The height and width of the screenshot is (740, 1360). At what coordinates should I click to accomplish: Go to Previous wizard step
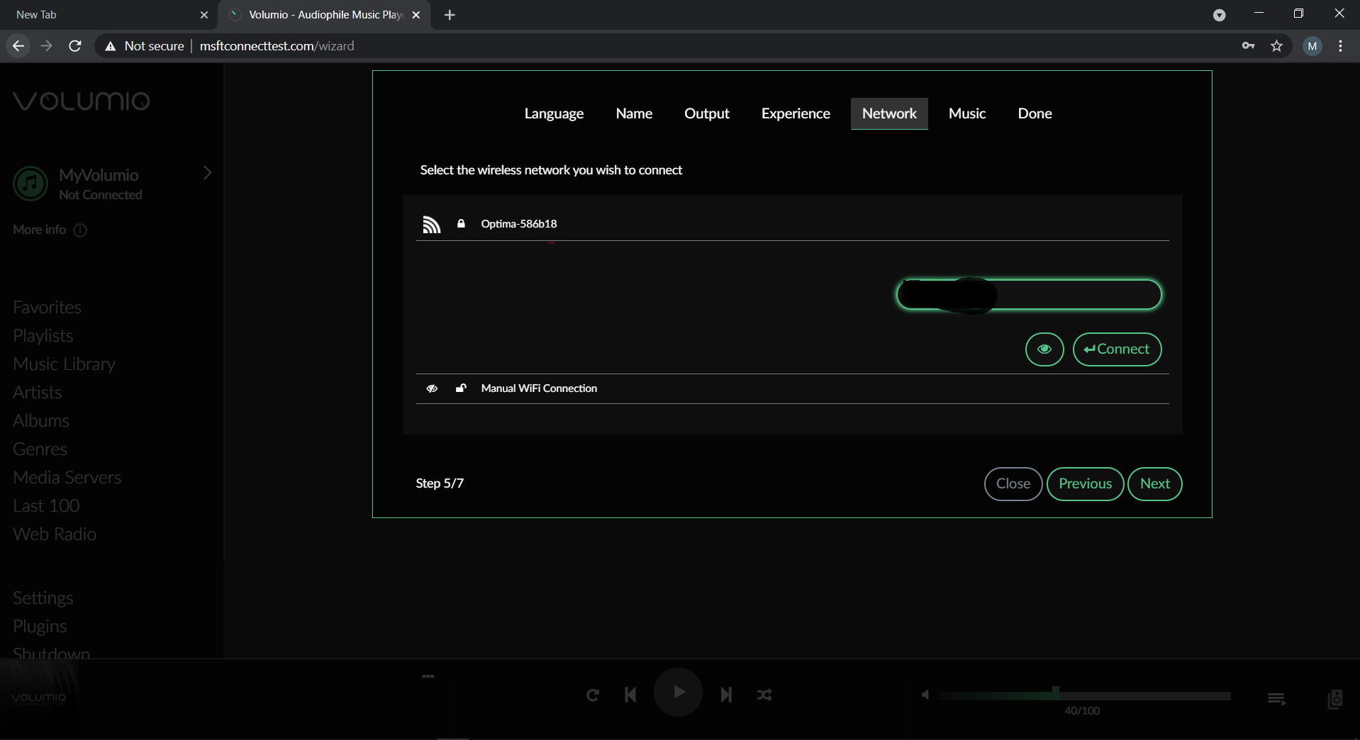coord(1085,484)
